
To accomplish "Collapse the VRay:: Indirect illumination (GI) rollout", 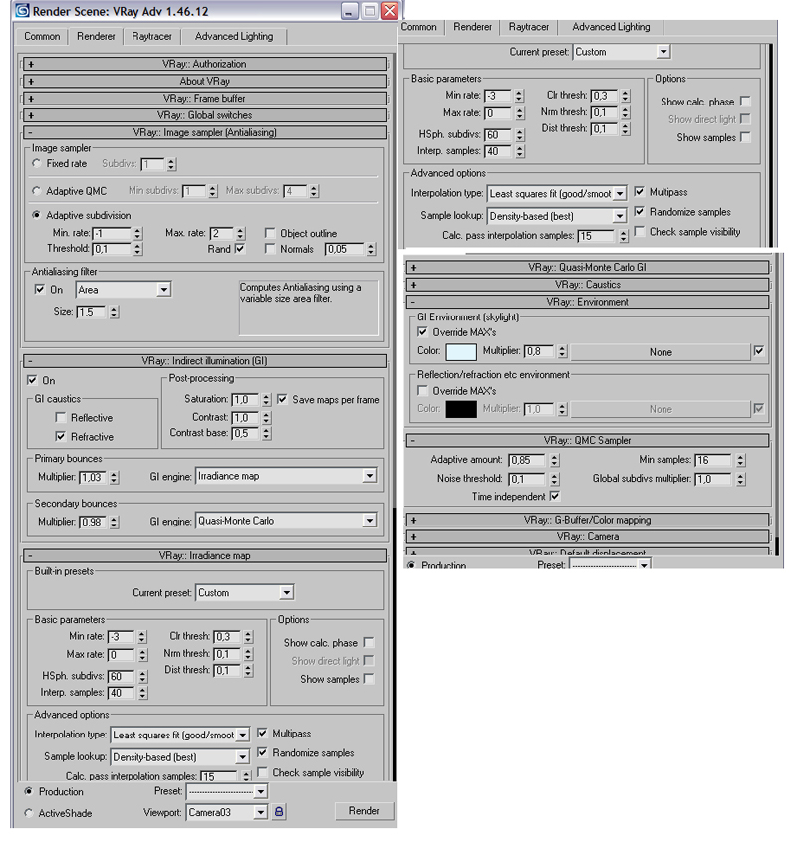I will click(x=204, y=361).
